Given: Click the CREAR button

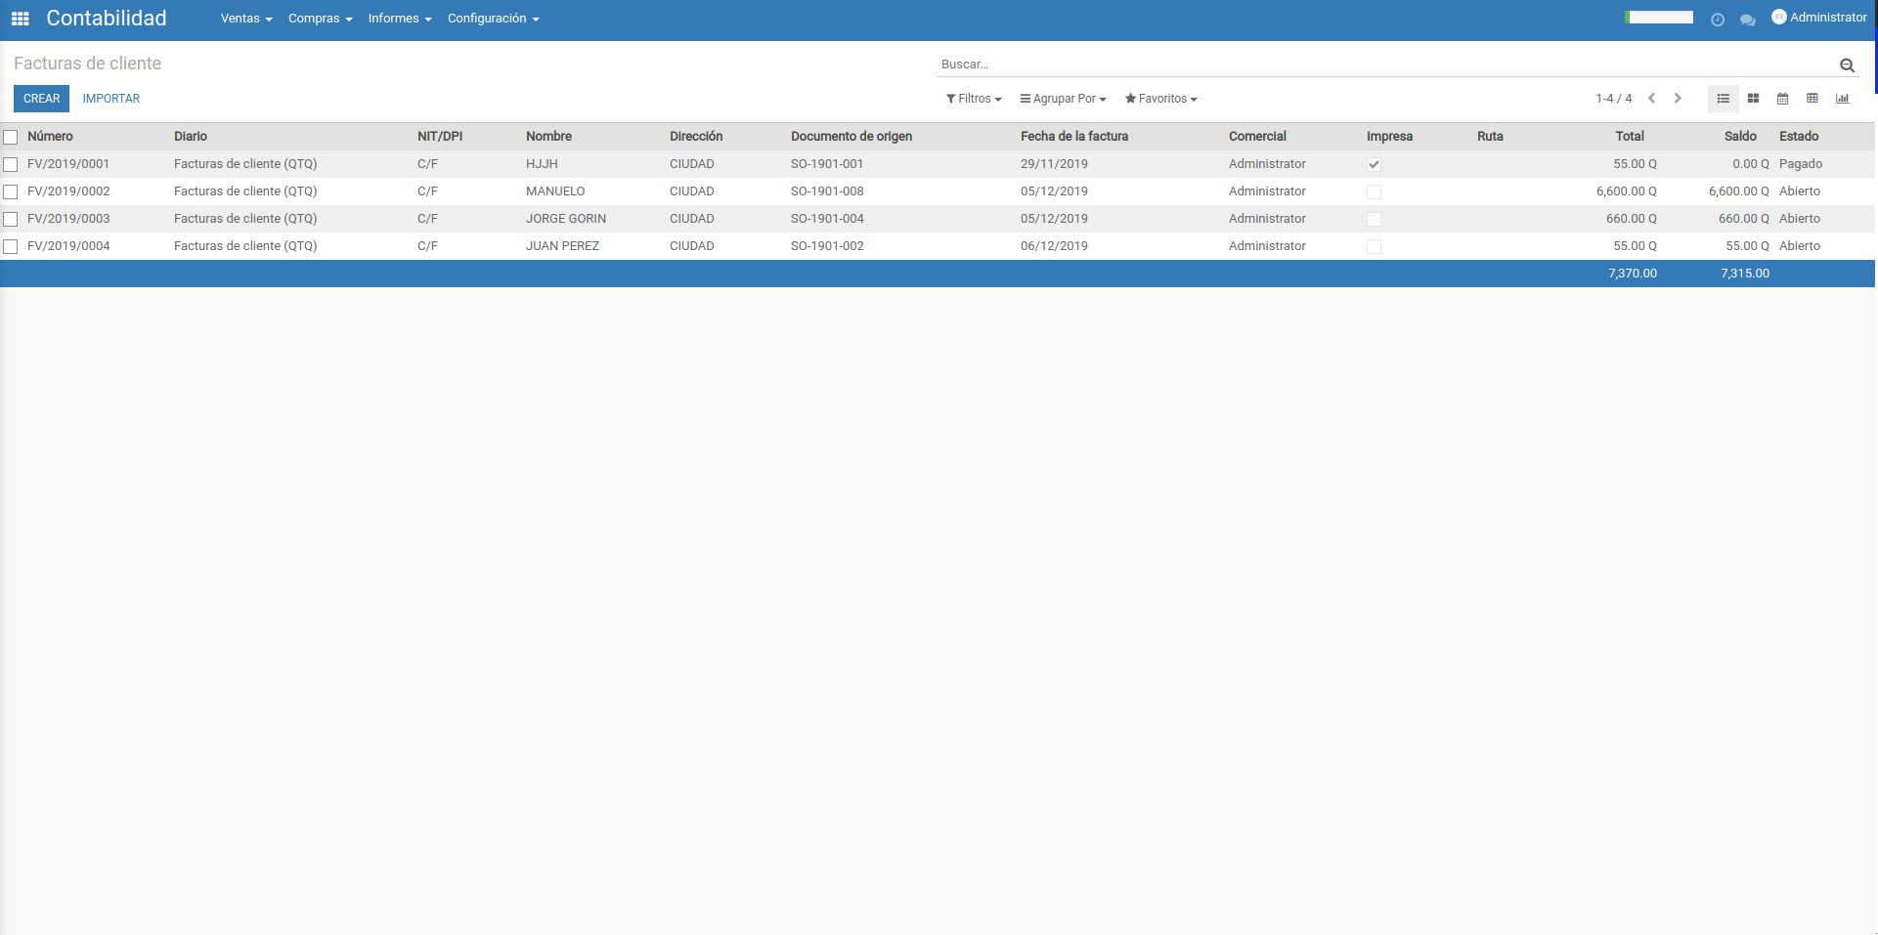Looking at the screenshot, I should (x=41, y=99).
